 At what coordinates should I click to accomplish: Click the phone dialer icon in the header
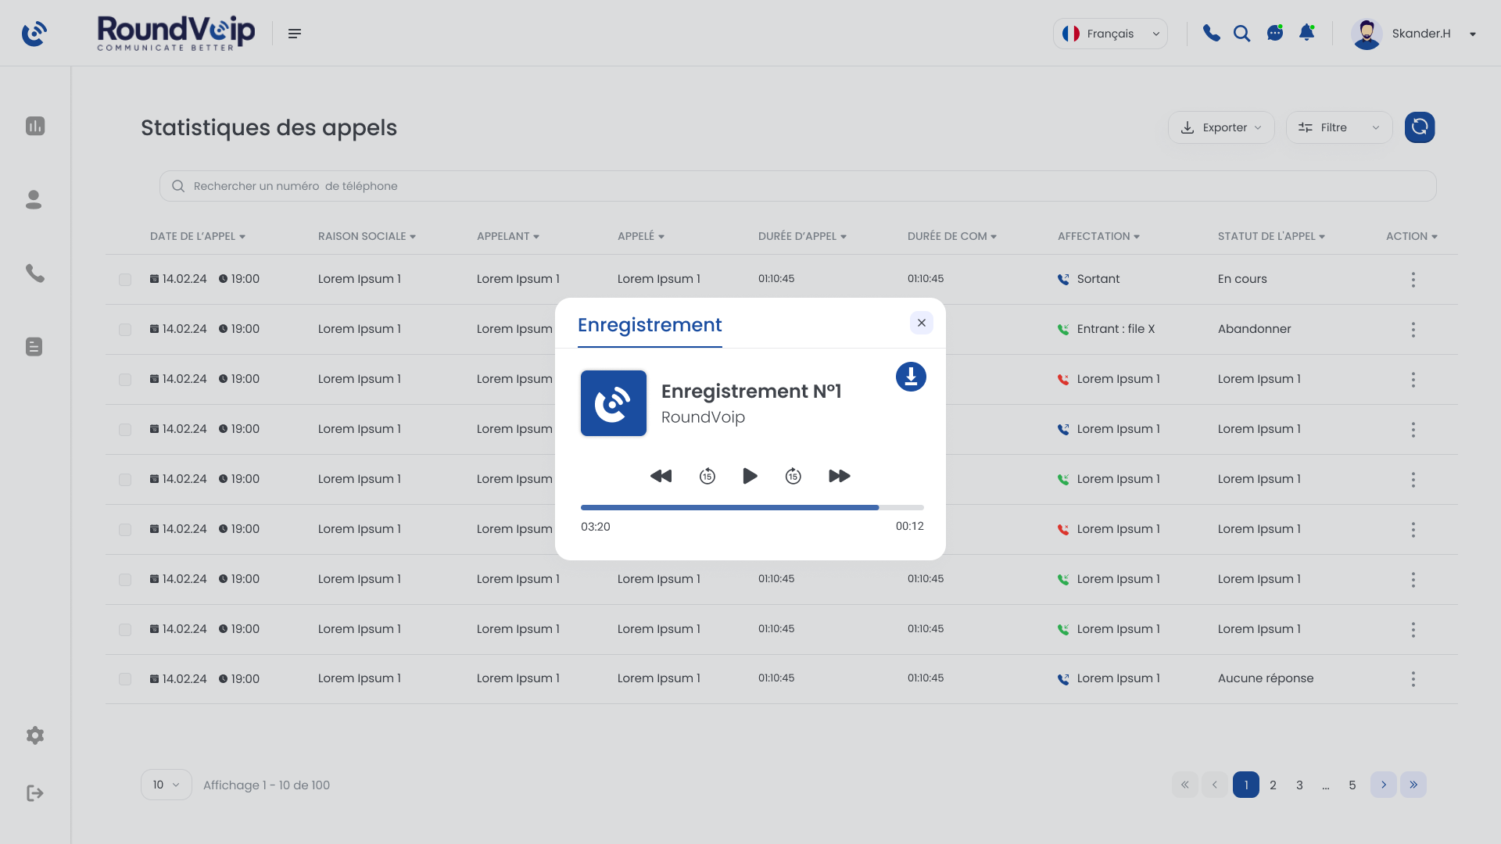[x=1212, y=33]
